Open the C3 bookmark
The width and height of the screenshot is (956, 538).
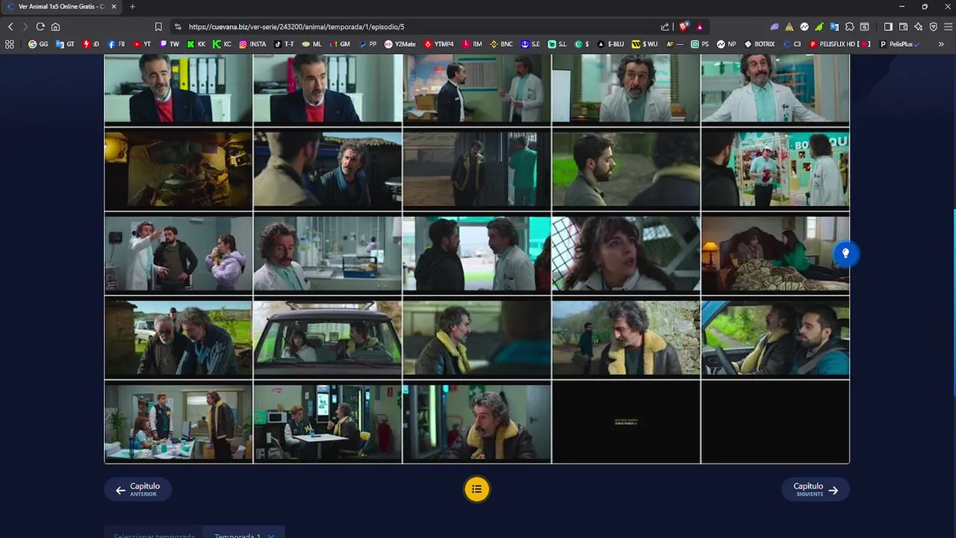(792, 44)
